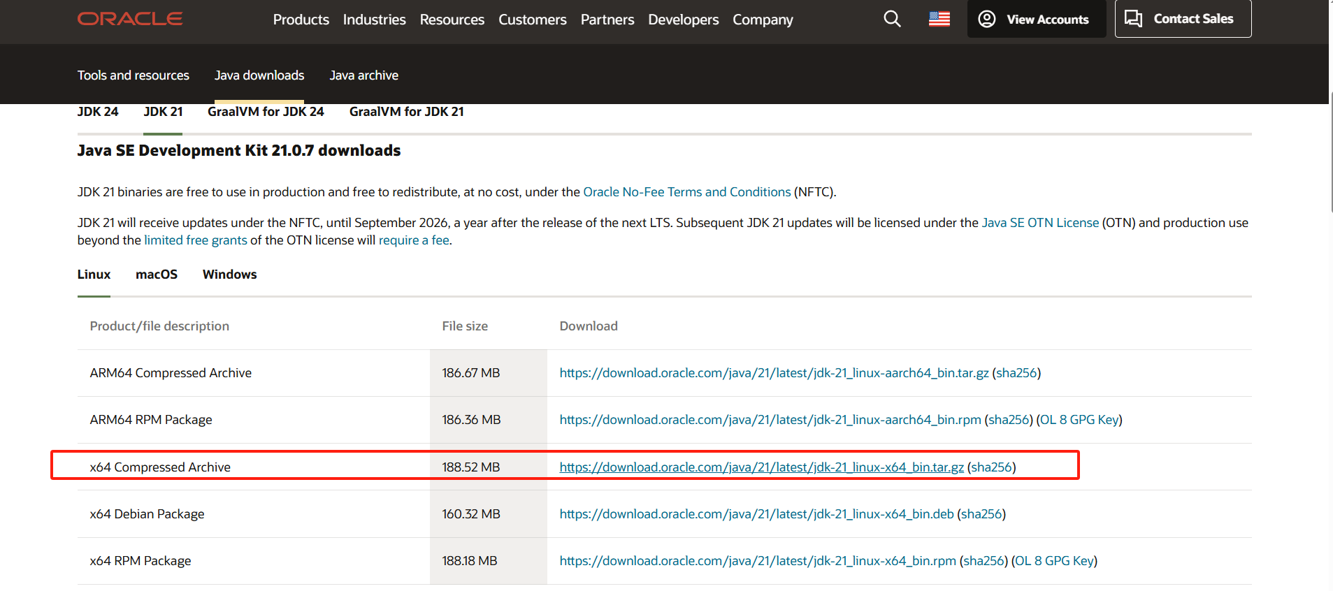Viewport: 1333px width, 591px height.
Task: Open OL 8 GPG Key for ARM64 RPM
Action: 1079,420
